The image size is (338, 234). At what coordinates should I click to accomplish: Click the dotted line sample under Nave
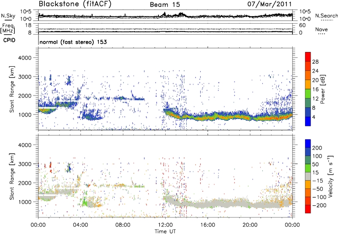click(322, 34)
